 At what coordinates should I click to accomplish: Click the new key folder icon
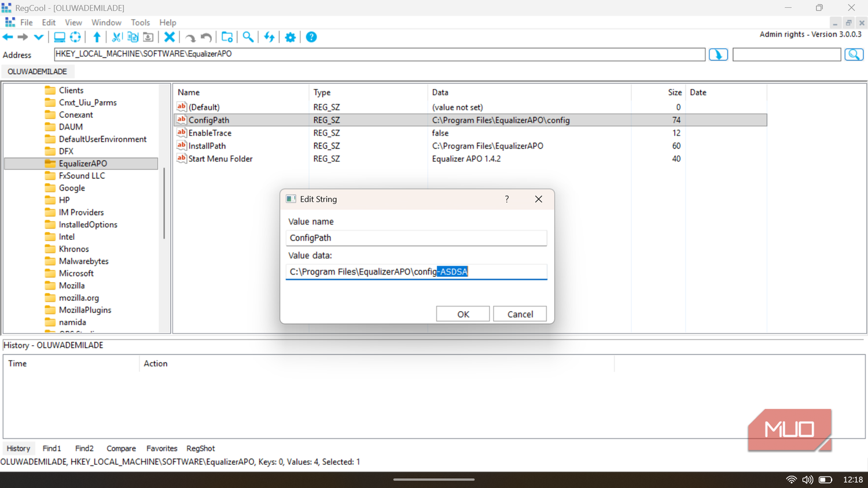coord(227,37)
